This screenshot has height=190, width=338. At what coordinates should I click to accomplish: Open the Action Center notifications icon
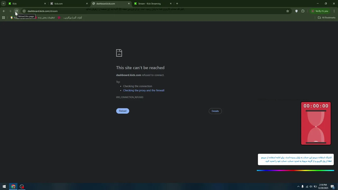click(x=333, y=187)
